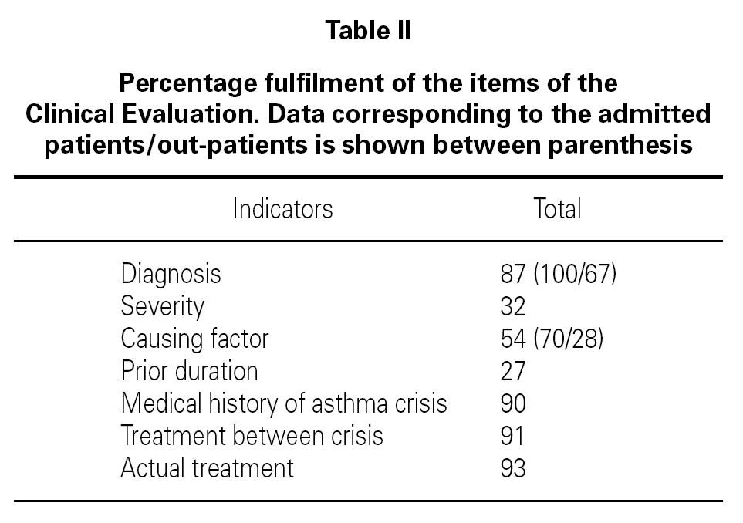This screenshot has height=523, width=743.
Task: Click the "Table II" title
Action: tap(368, 31)
